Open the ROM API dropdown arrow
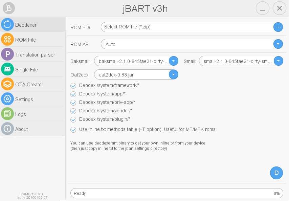 click(278, 44)
